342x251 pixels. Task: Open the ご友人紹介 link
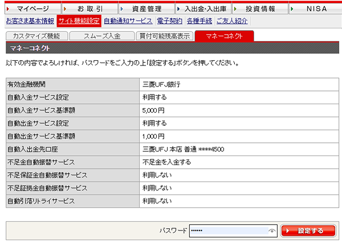[x=232, y=21]
